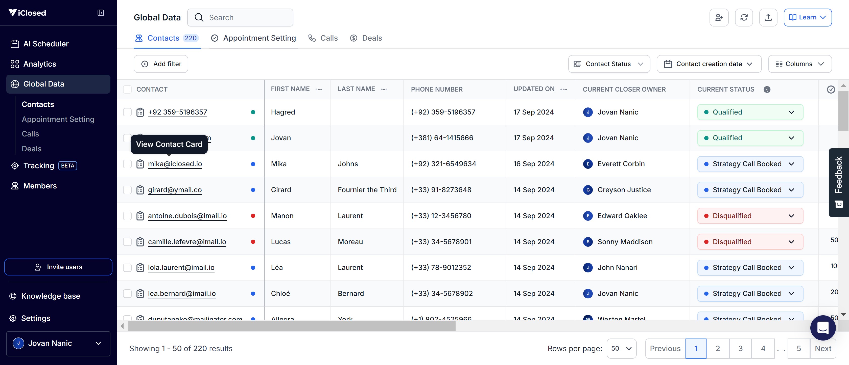Image resolution: width=849 pixels, height=365 pixels.
Task: Expand the Contact Status dropdown filter
Action: pyautogui.click(x=609, y=64)
